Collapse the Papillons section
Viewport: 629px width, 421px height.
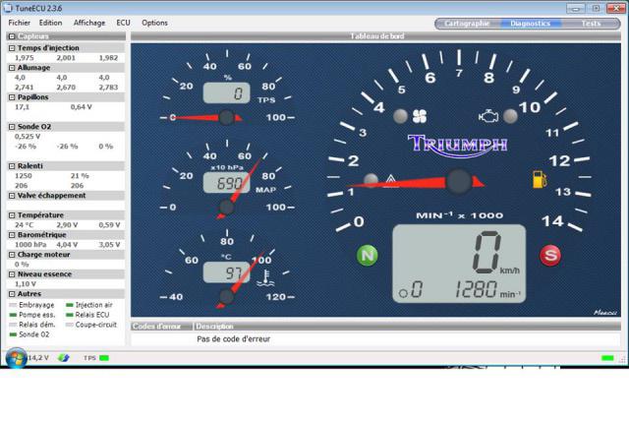[x=12, y=97]
